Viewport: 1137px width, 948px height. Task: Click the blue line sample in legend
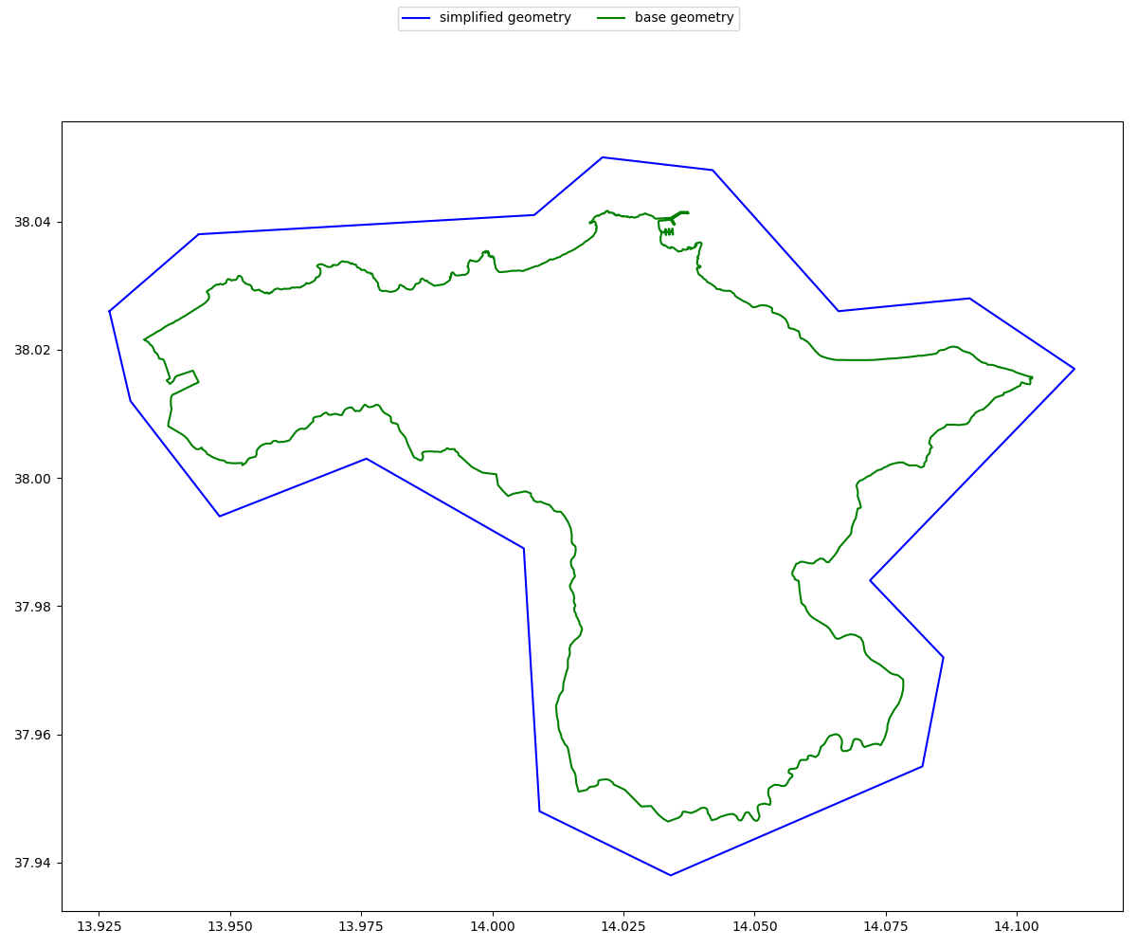coord(417,18)
